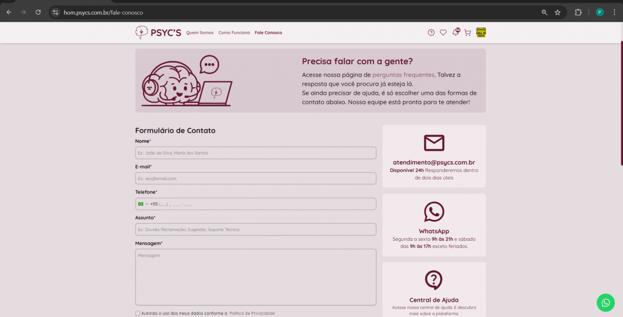The image size is (623, 317).
Task: Click into the Mensagem text area
Action: point(255,277)
